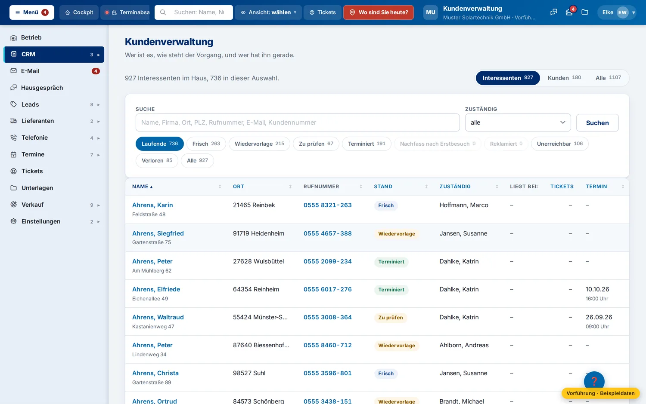Viewport: 646px width, 404px height.
Task: Expand the Verkauf submenu arrow
Action: (99, 205)
